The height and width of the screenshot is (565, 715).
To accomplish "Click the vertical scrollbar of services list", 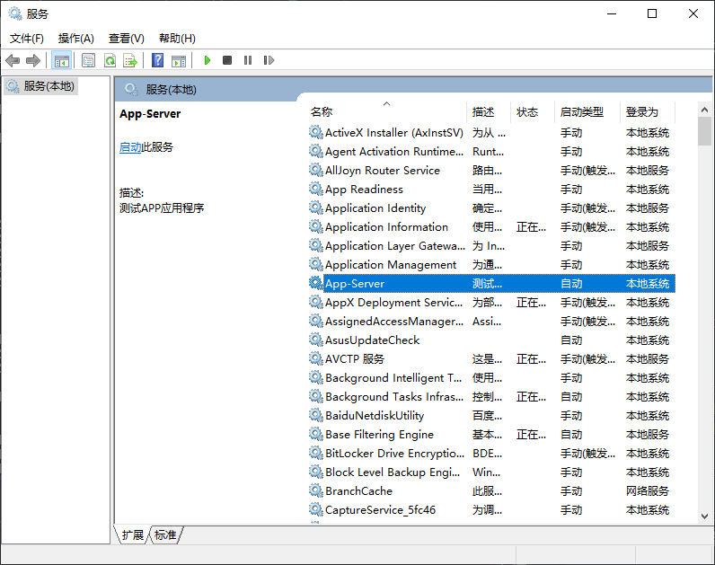I will click(x=704, y=314).
